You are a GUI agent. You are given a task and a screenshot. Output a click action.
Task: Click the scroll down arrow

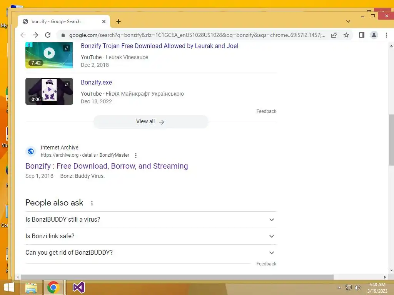tap(391, 270)
